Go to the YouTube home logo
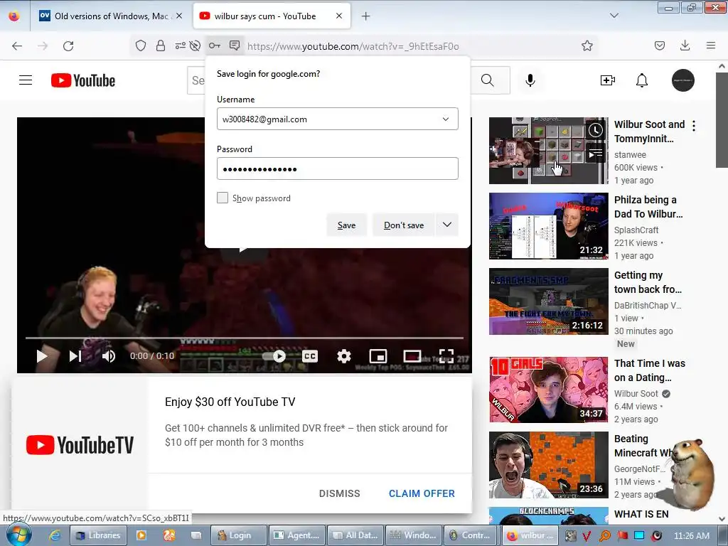This screenshot has height=546, width=728. [83, 80]
